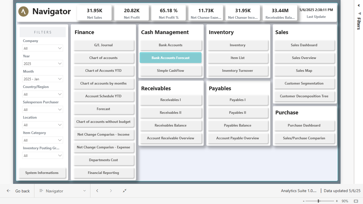Go to the previous report page
Viewport: 363px width, 204px height.
click(x=97, y=191)
